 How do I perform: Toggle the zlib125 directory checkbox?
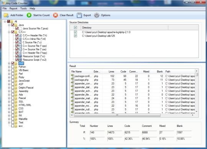click(x=76, y=36)
